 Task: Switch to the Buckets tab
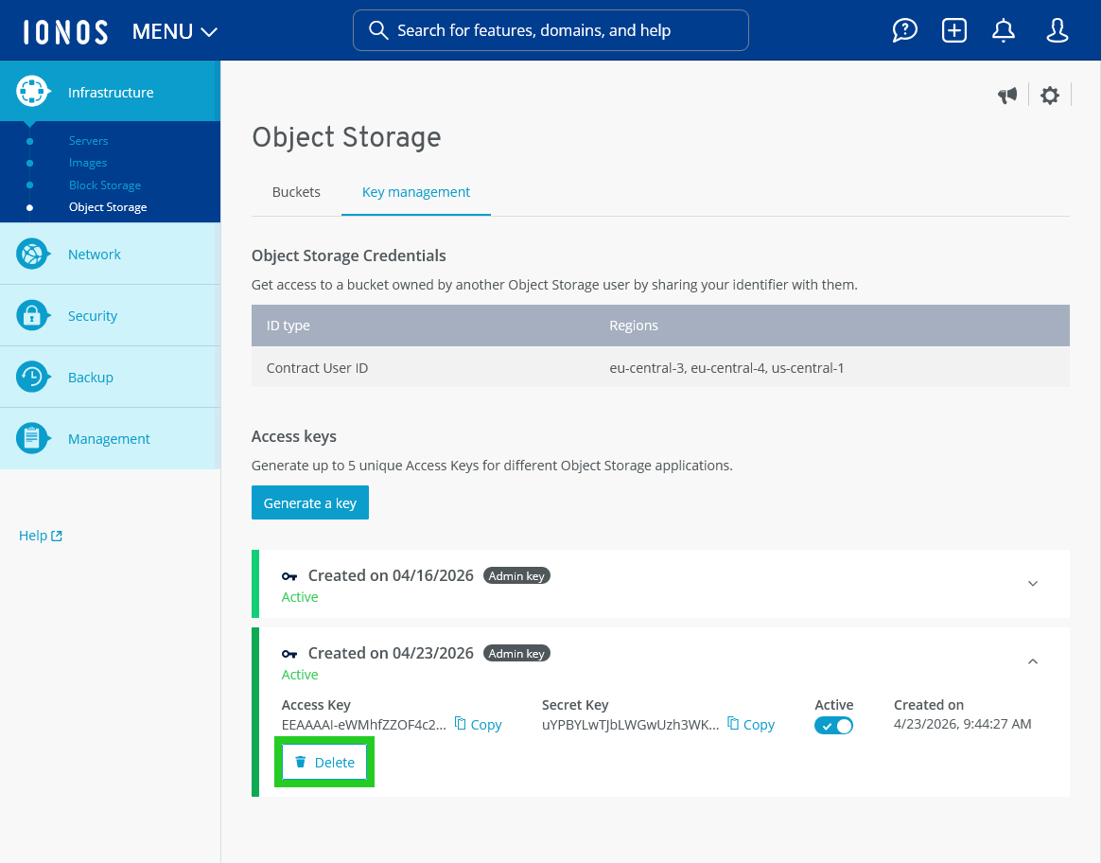click(x=296, y=192)
